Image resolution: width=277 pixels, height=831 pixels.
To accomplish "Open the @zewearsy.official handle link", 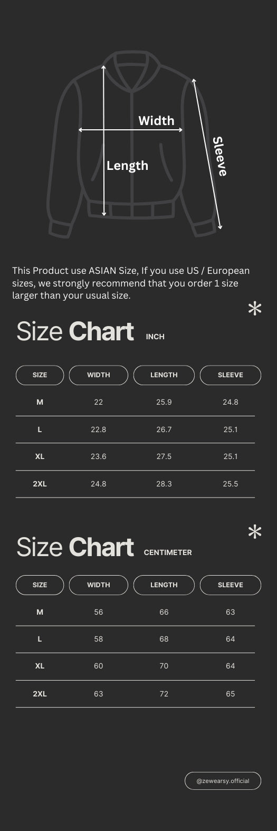I will (223, 781).
